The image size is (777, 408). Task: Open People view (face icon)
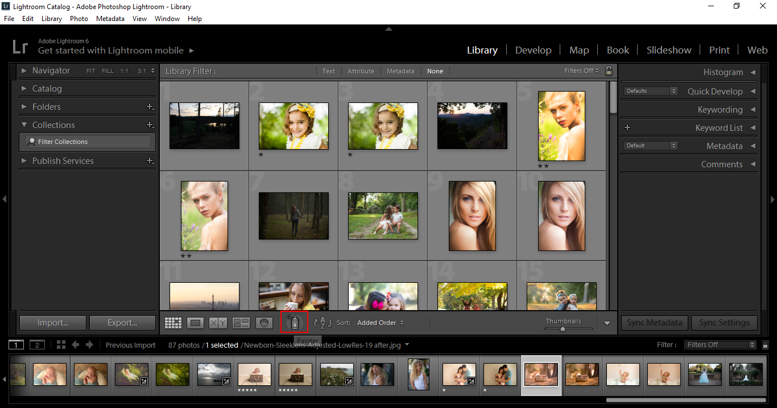264,323
